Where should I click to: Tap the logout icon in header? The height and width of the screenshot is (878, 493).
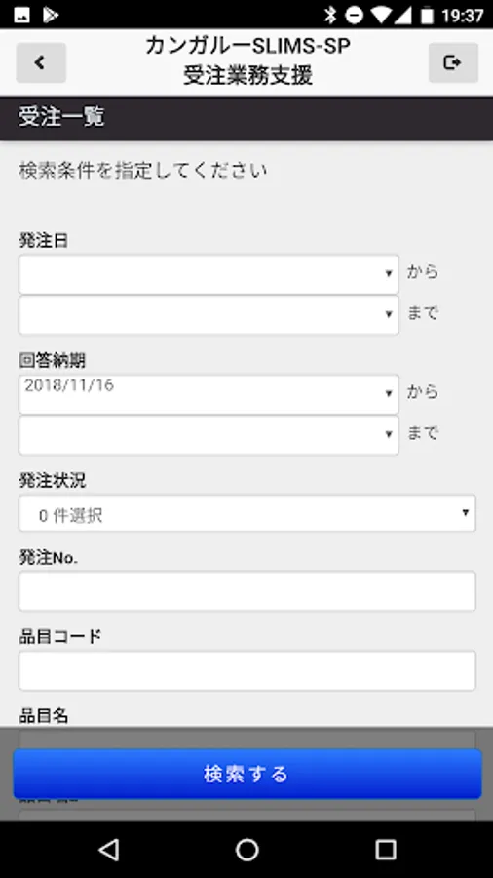tap(453, 62)
